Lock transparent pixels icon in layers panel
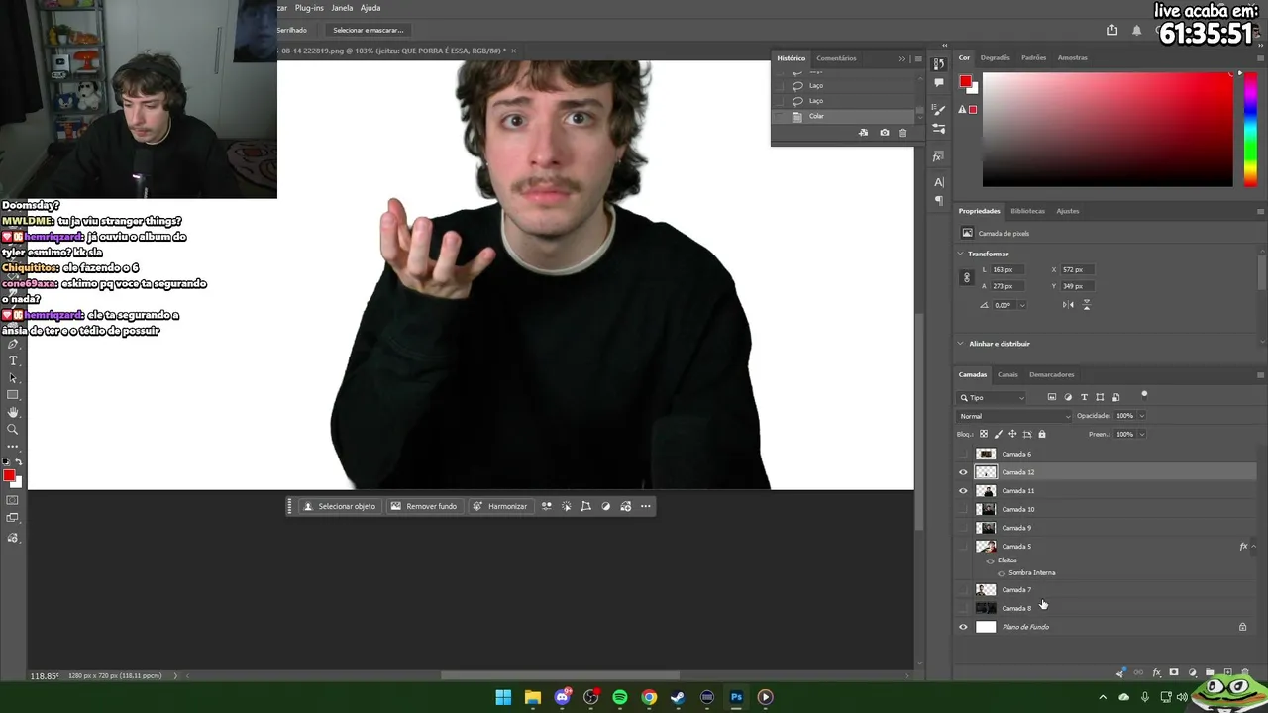This screenshot has width=1268, height=713. [984, 434]
